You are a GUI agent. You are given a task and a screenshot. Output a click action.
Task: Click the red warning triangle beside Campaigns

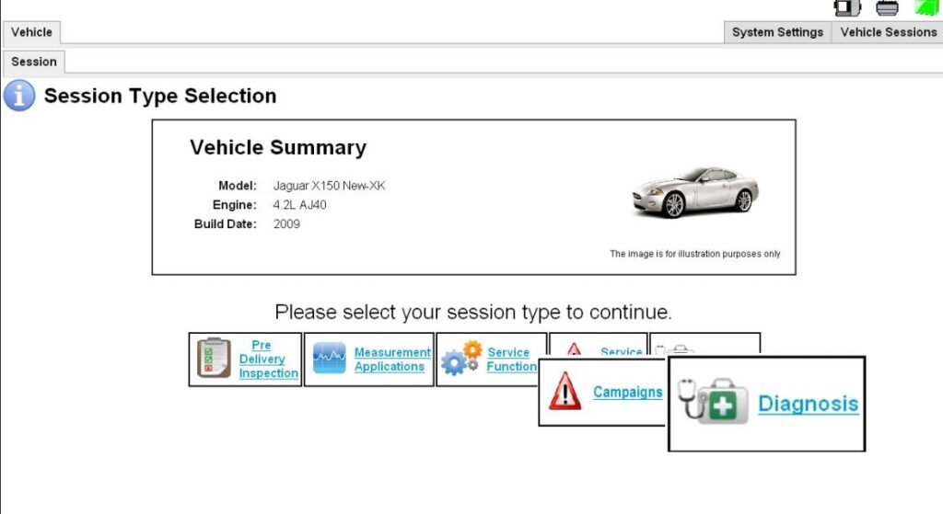[565, 393]
